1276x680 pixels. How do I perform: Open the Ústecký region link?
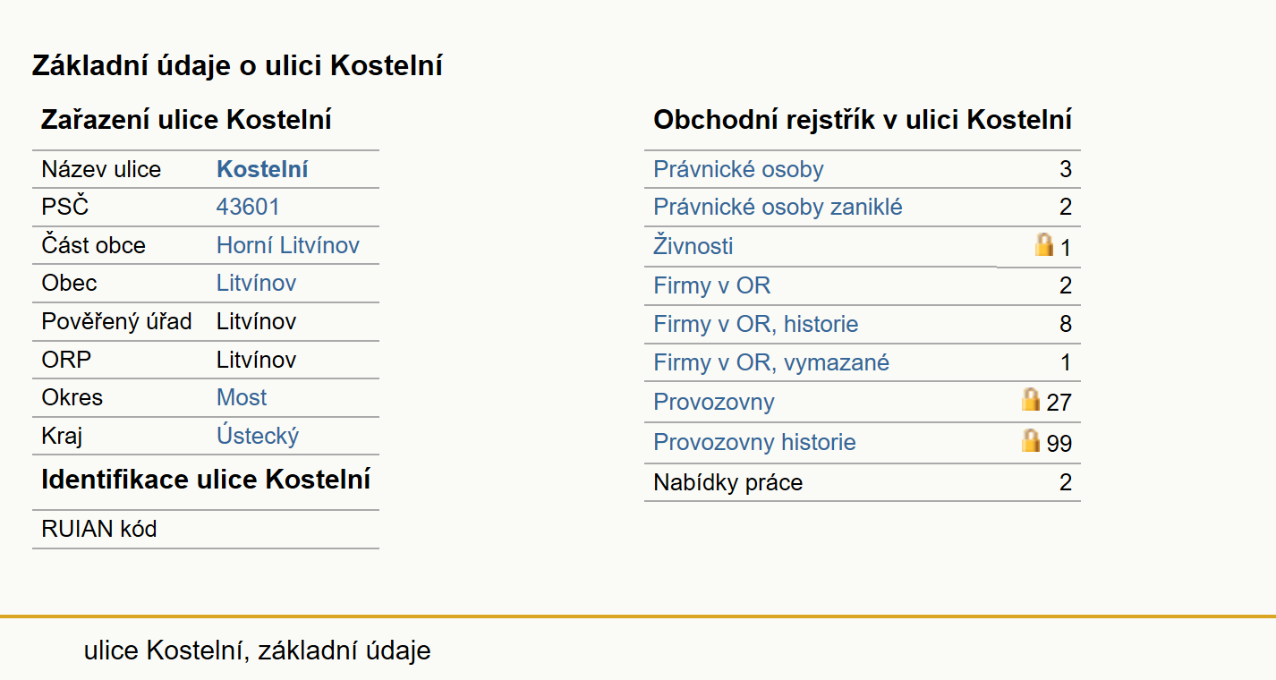[258, 436]
